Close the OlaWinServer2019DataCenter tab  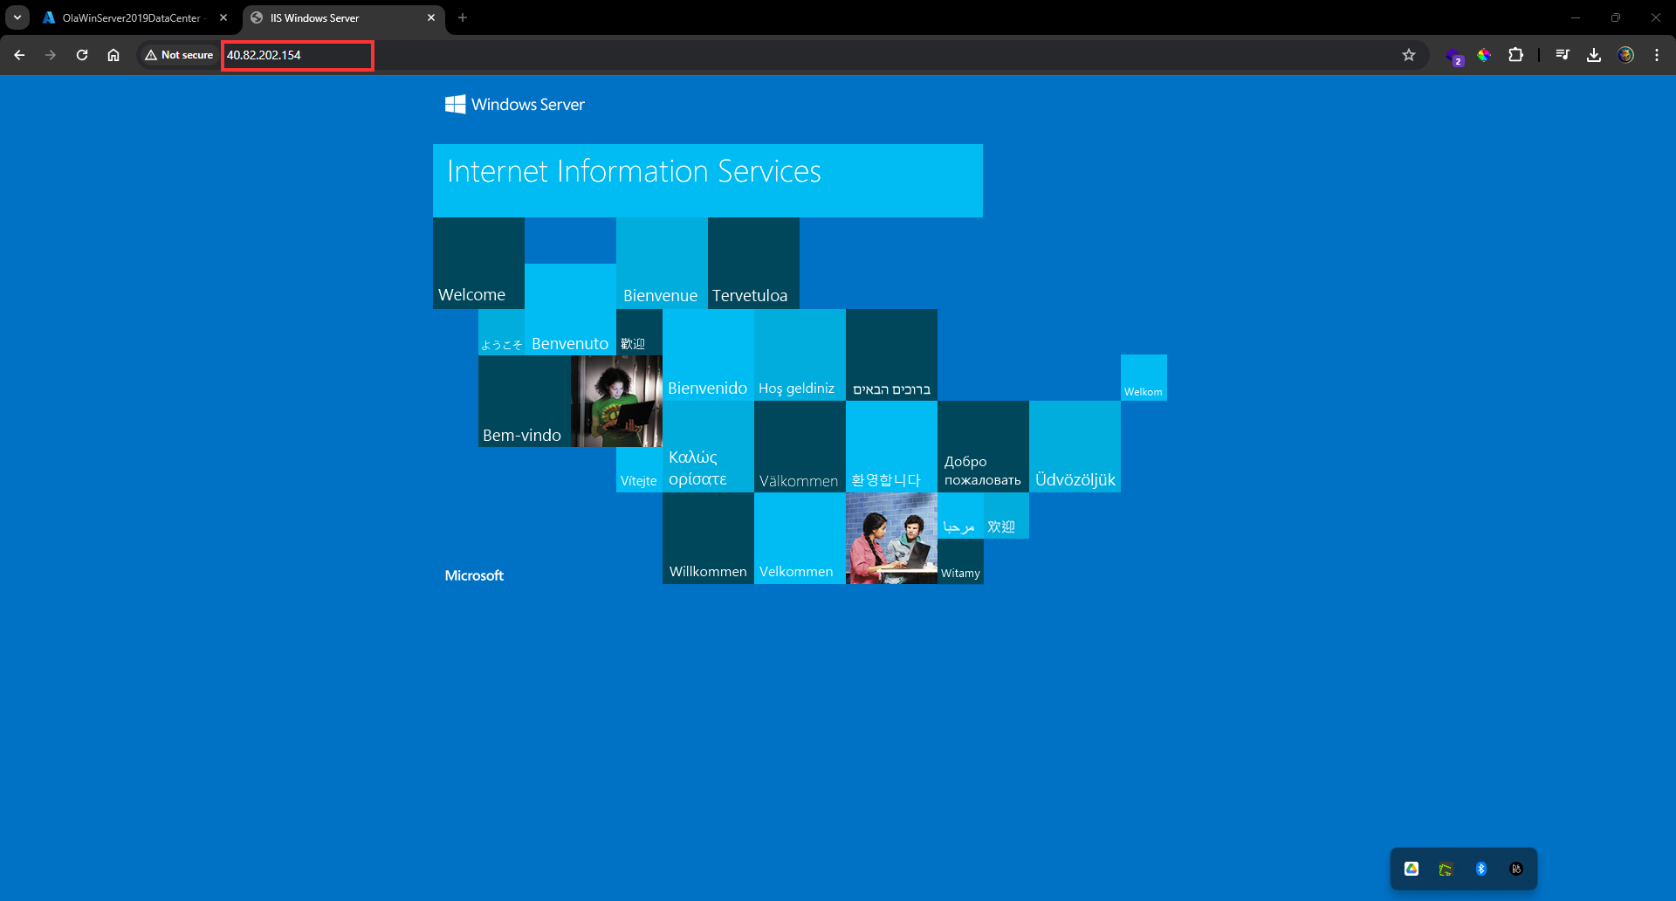[223, 17]
